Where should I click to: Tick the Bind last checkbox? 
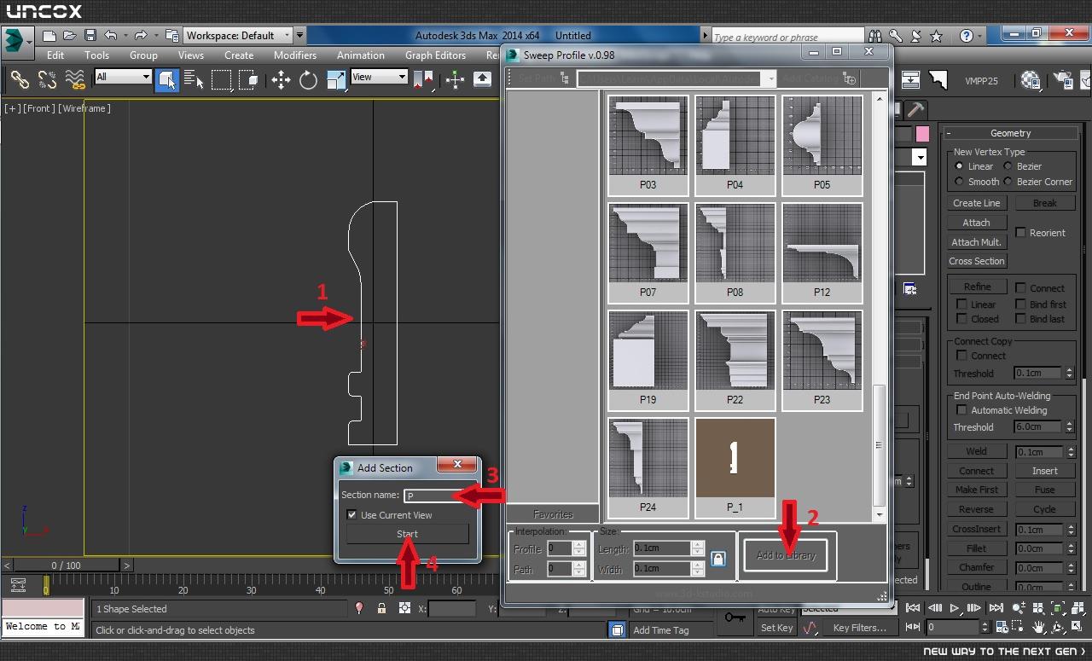(1020, 319)
